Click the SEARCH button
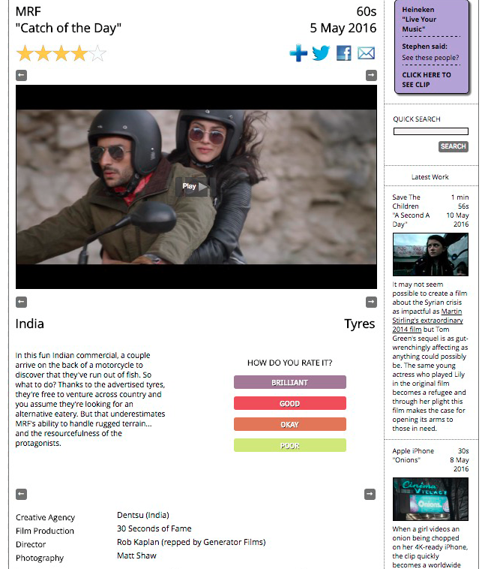 pos(454,146)
